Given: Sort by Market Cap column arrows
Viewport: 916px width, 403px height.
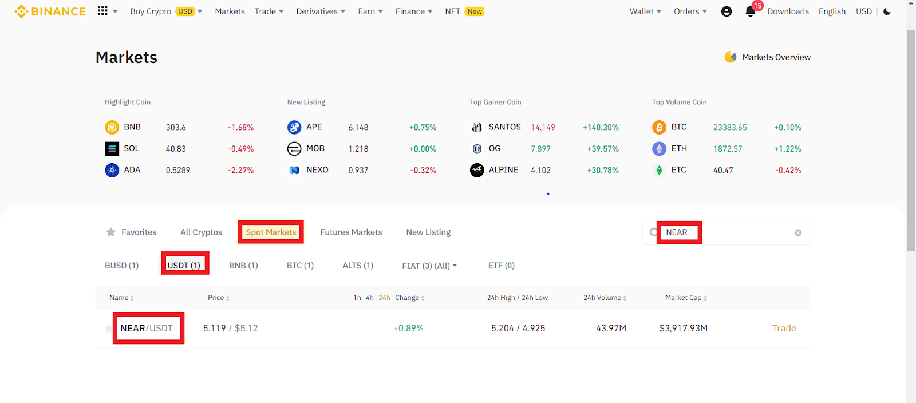Looking at the screenshot, I should tap(705, 298).
